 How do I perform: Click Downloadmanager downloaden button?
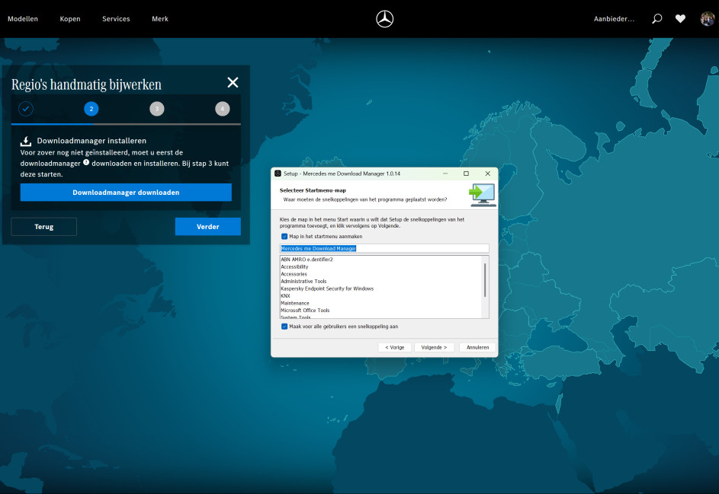click(x=126, y=193)
